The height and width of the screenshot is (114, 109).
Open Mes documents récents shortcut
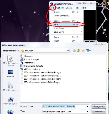[x=10, y=61]
